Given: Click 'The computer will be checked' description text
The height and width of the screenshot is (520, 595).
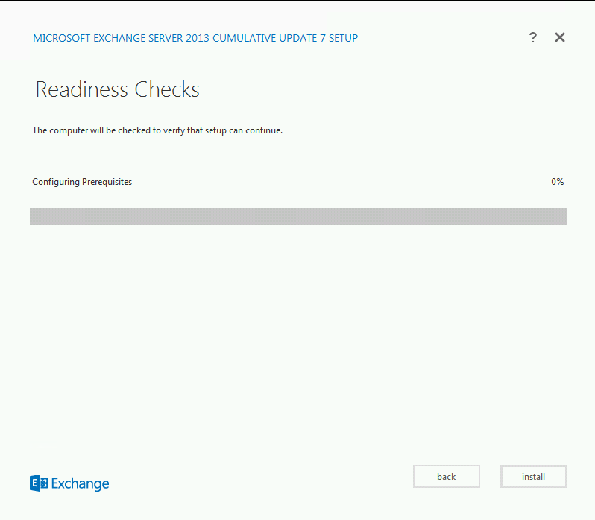Looking at the screenshot, I should (x=157, y=130).
